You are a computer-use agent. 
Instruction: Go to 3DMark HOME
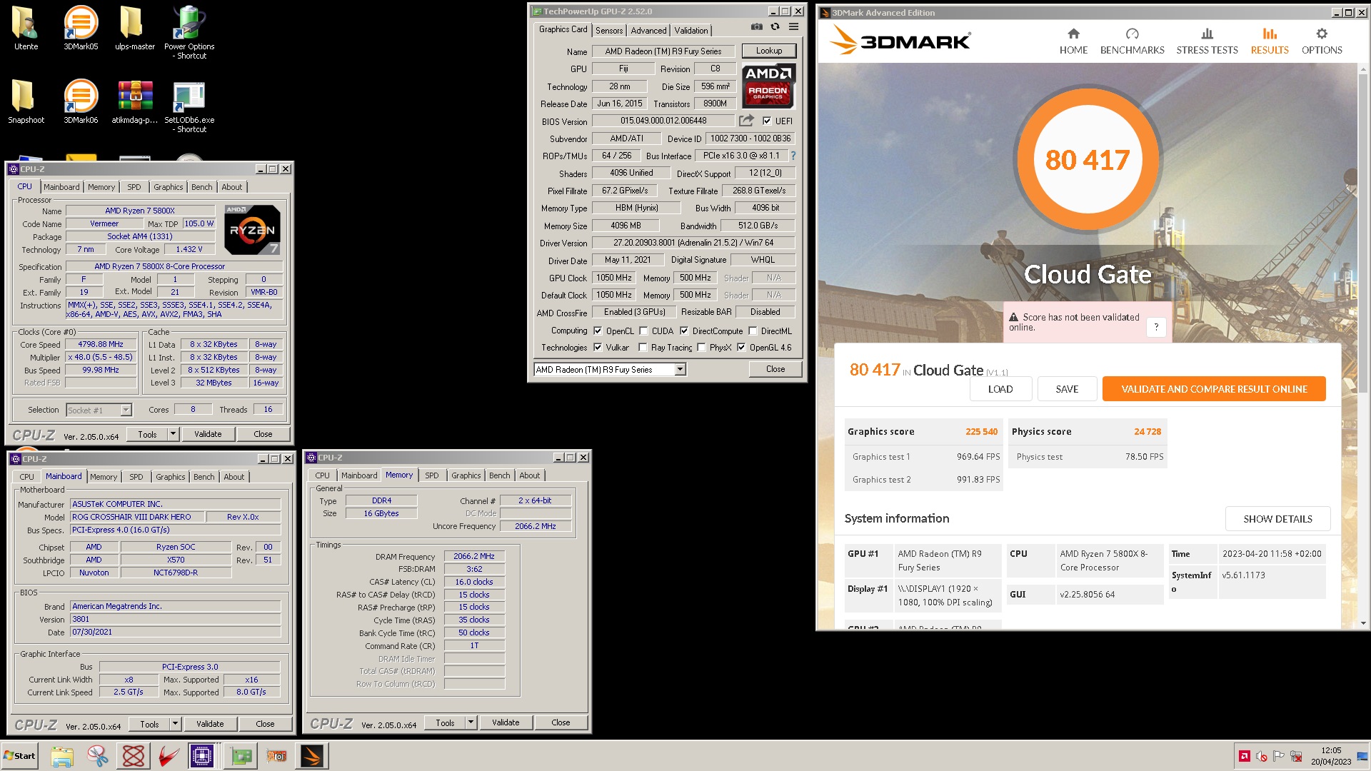point(1073,41)
